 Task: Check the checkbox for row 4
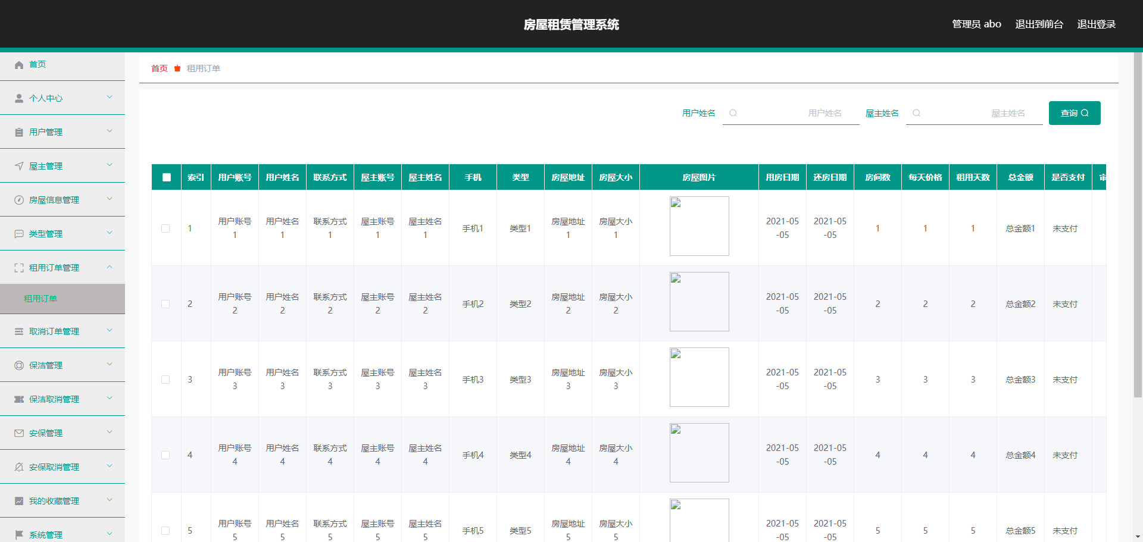[x=165, y=455]
